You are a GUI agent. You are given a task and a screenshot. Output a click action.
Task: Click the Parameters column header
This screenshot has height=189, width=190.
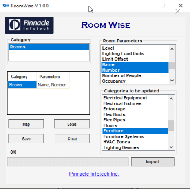click(x=53, y=77)
